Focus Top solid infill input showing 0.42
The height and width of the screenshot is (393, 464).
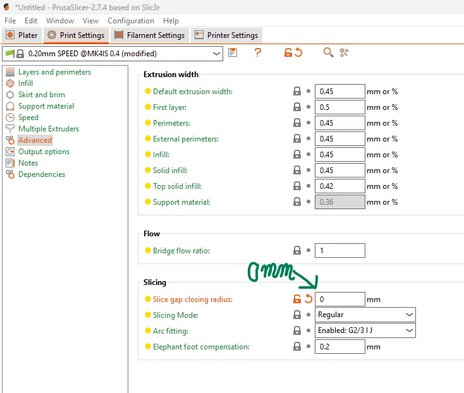[x=339, y=186]
